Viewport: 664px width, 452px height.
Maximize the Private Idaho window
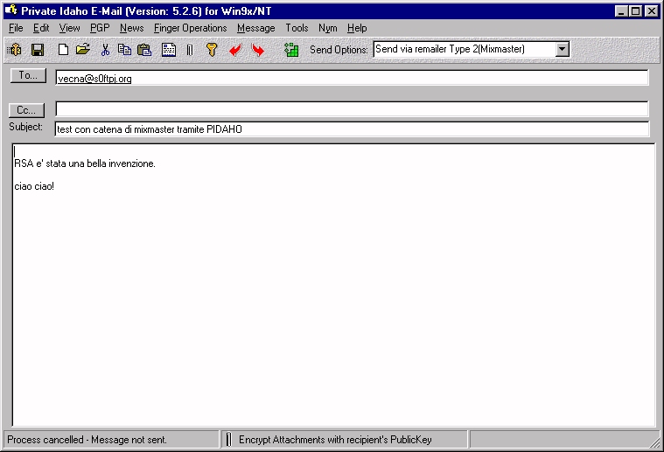[636, 11]
